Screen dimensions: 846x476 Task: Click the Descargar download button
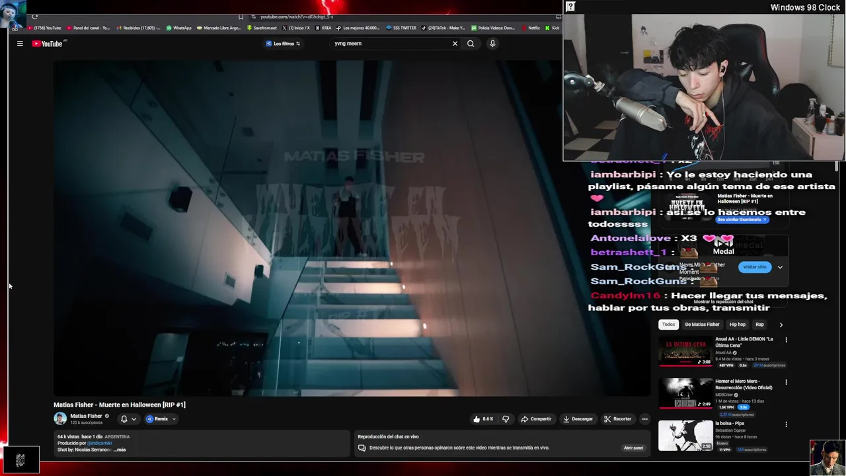coord(578,418)
